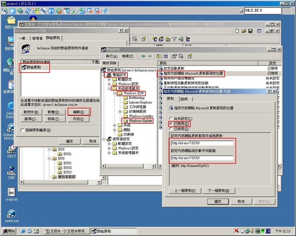Open the DHCP desktop shortcut

11,152
